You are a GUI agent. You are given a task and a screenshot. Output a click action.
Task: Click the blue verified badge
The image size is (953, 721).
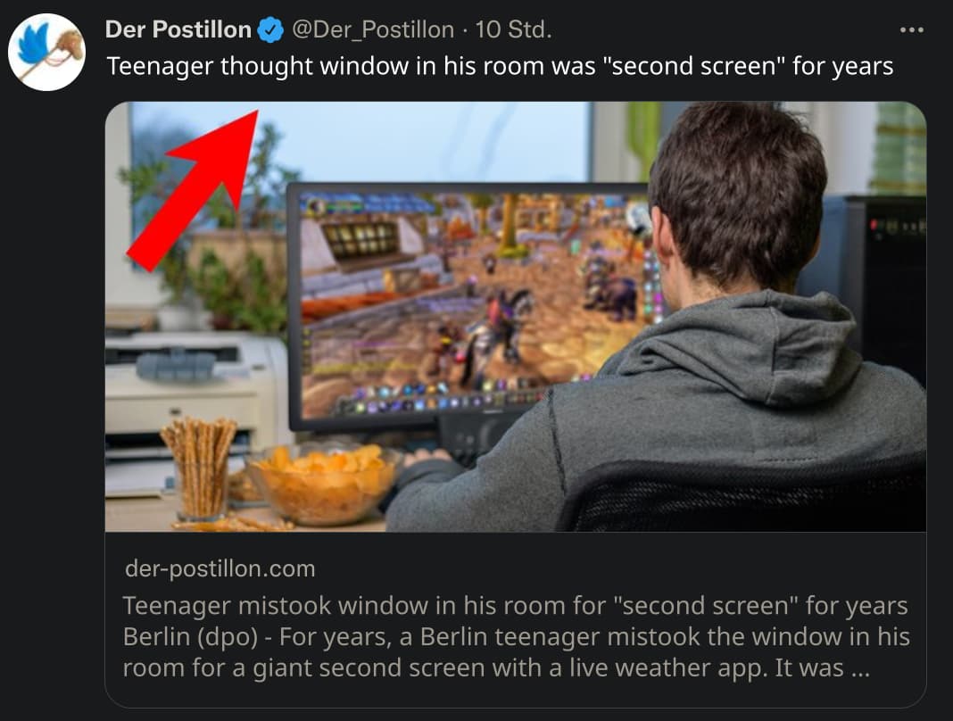coord(270,29)
